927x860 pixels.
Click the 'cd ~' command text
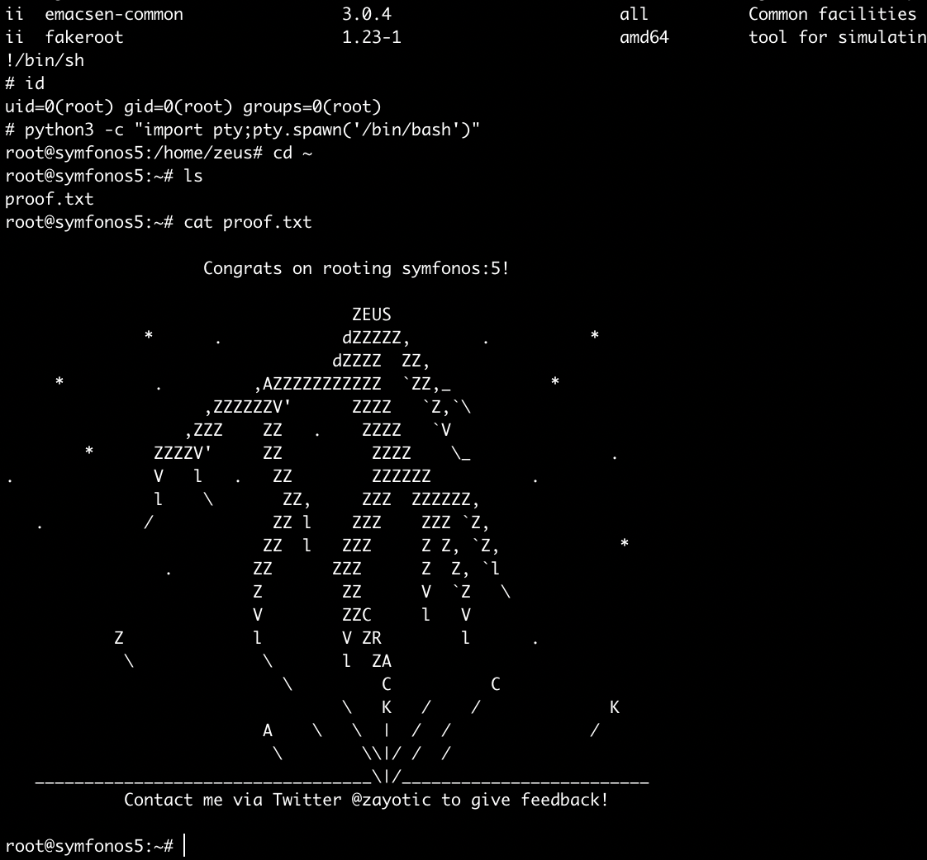pos(292,153)
